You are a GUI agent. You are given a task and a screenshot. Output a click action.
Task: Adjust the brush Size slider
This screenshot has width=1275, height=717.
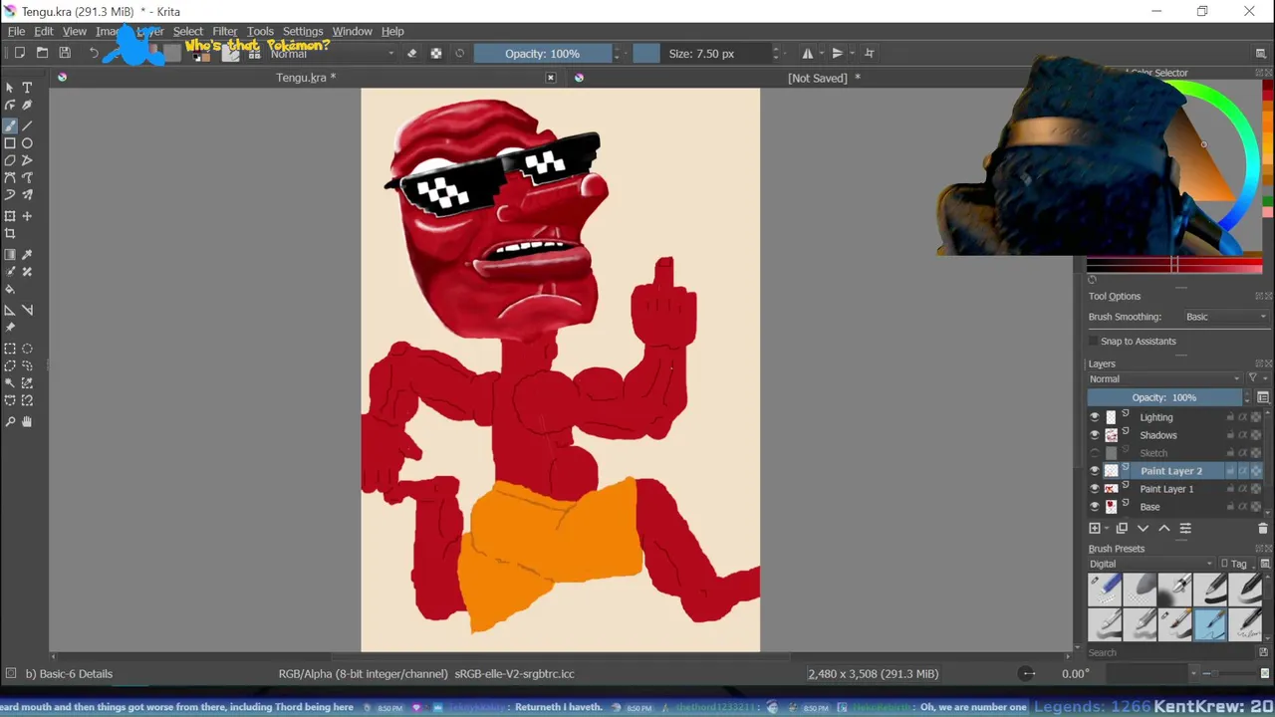pyautogui.click(x=702, y=53)
